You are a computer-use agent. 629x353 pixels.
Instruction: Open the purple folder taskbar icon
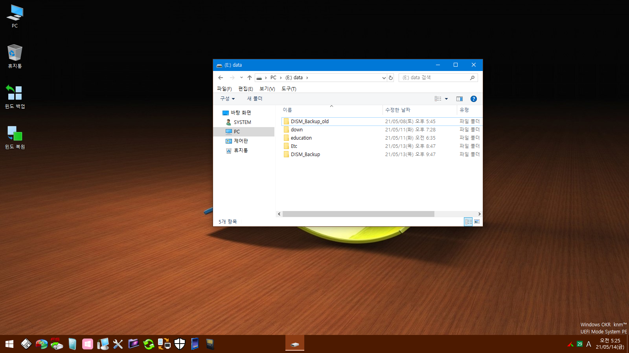[133, 344]
